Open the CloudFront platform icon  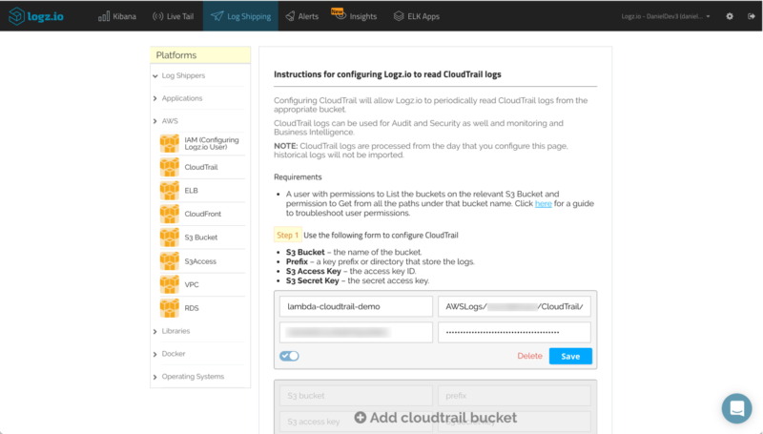(169, 214)
